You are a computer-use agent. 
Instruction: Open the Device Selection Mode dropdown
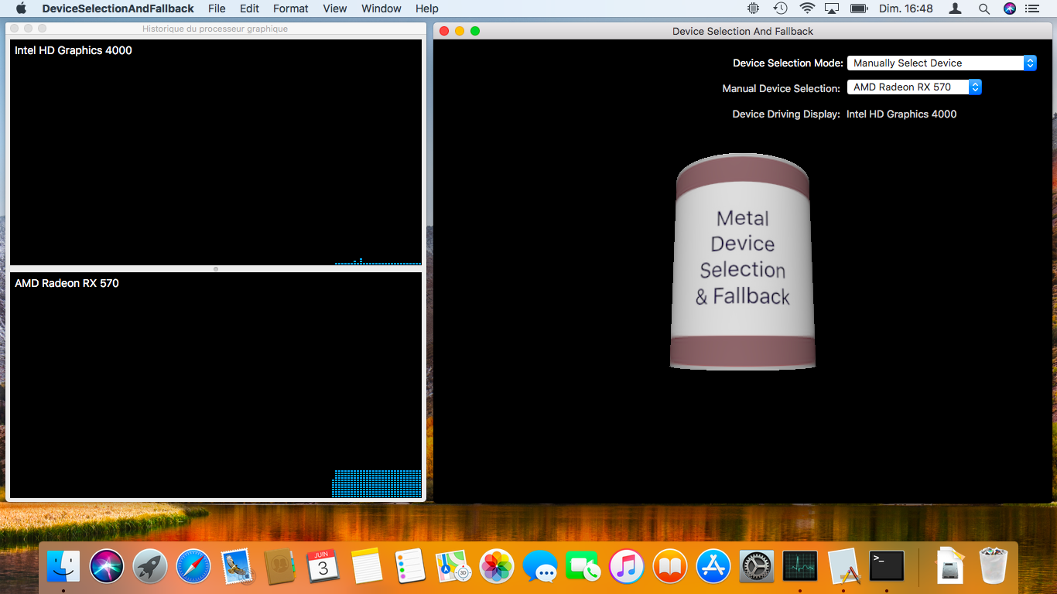click(x=942, y=63)
